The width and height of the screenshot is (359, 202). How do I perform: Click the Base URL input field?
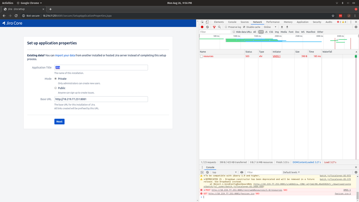pos(101,99)
